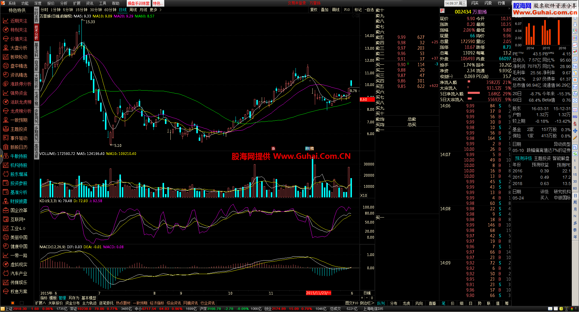Click the antenna signal icon in status bar

pos(567,309)
